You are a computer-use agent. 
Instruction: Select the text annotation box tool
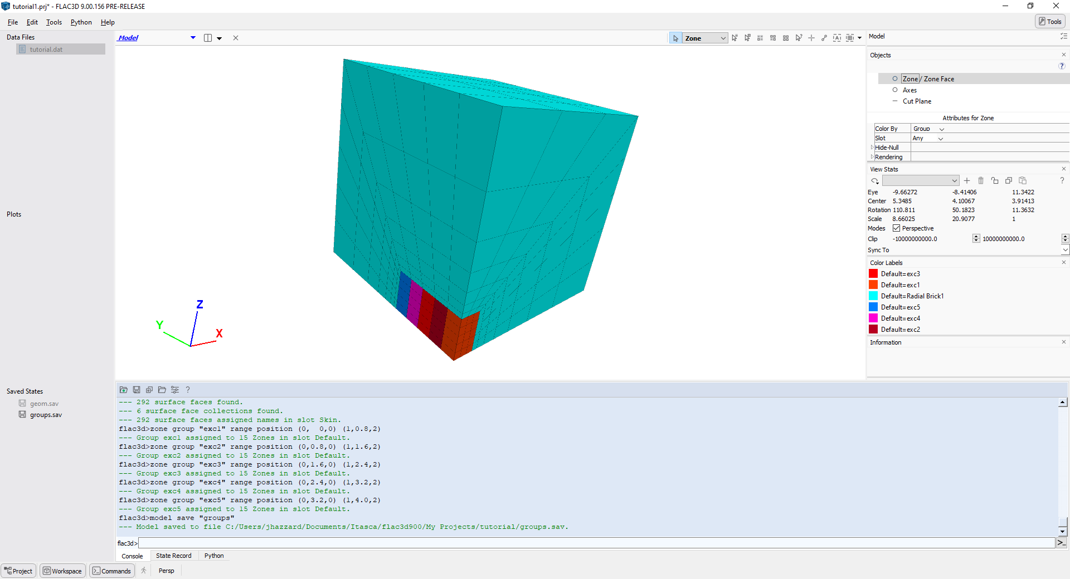coord(836,38)
